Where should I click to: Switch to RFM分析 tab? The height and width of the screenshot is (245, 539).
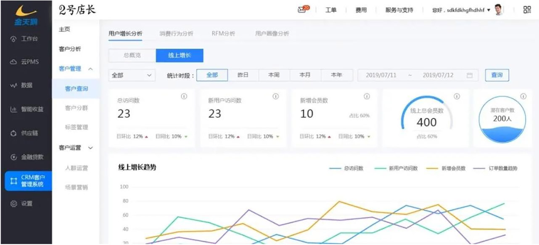tap(223, 34)
